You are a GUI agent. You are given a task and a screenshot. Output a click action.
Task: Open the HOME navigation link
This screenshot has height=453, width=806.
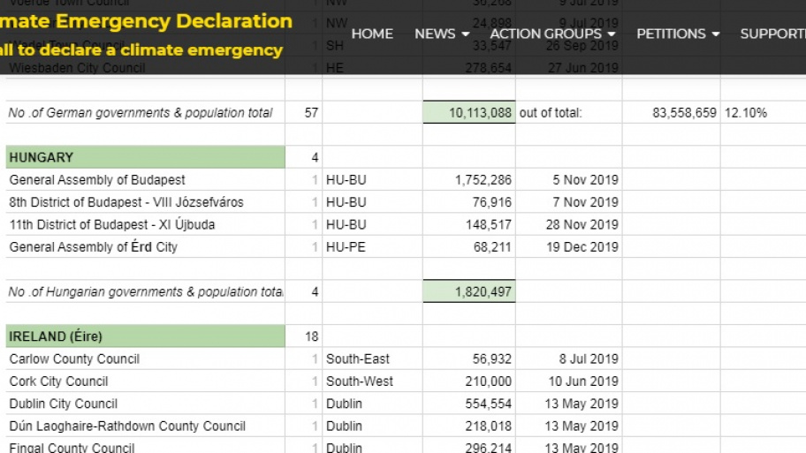(x=372, y=34)
